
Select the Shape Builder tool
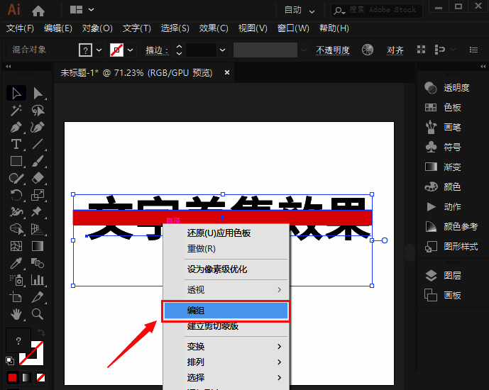16,229
